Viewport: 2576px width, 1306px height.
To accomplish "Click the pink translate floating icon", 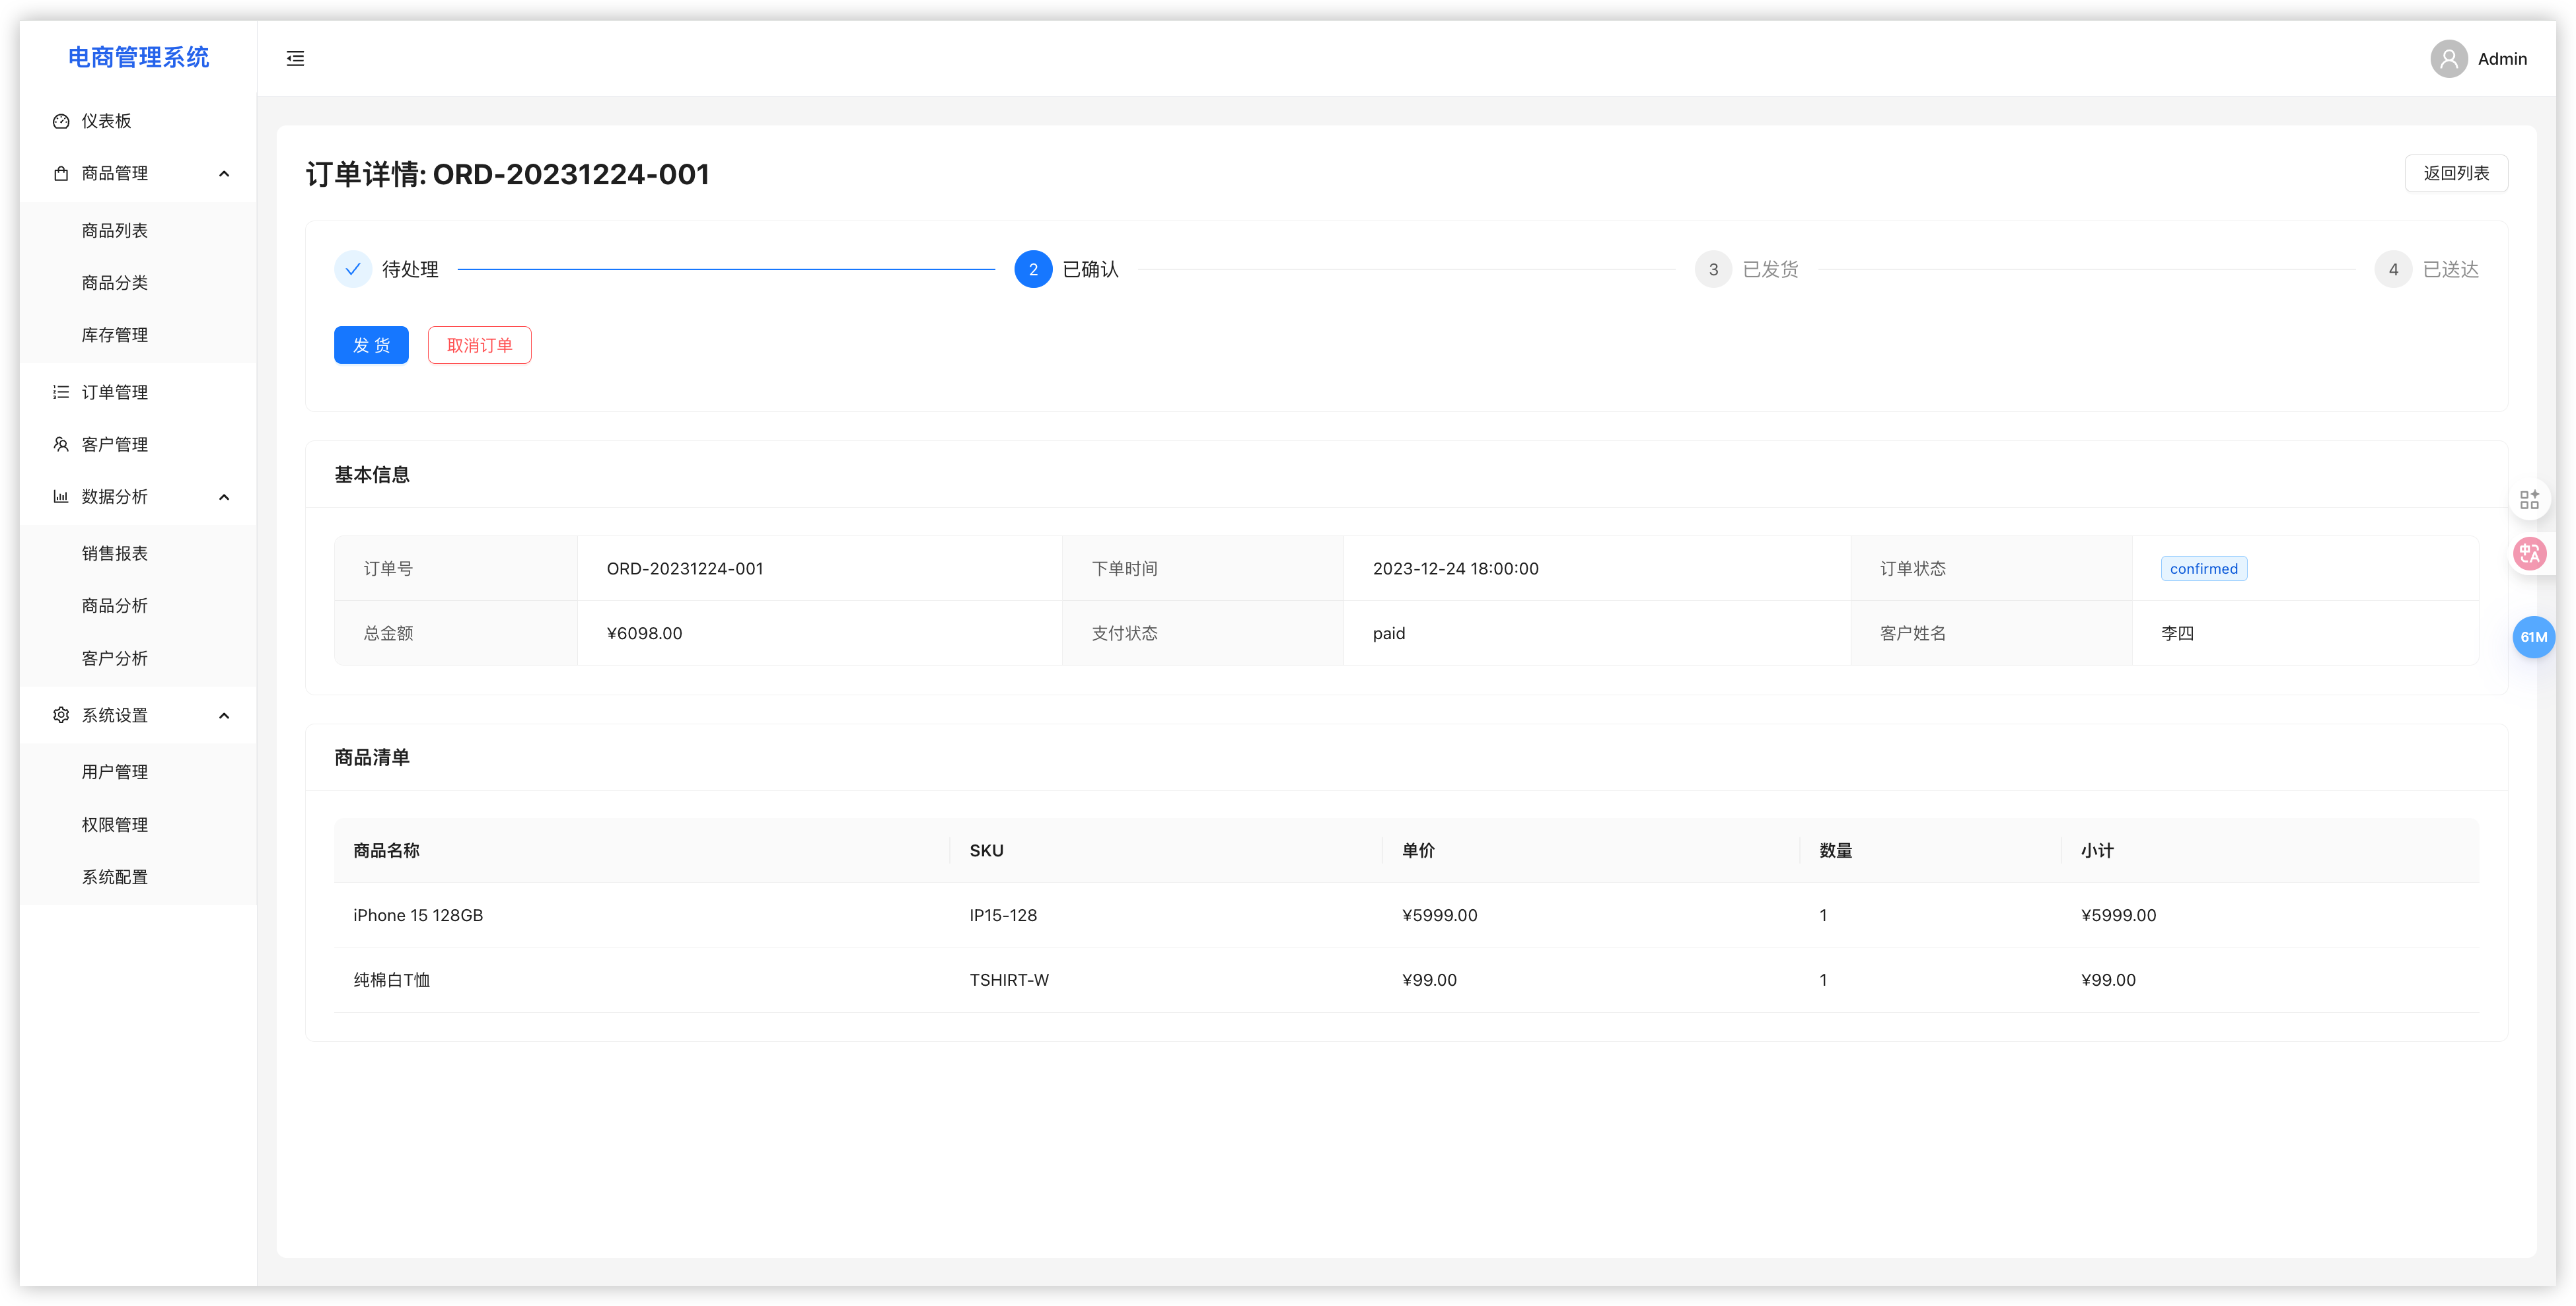I will click(x=2529, y=553).
